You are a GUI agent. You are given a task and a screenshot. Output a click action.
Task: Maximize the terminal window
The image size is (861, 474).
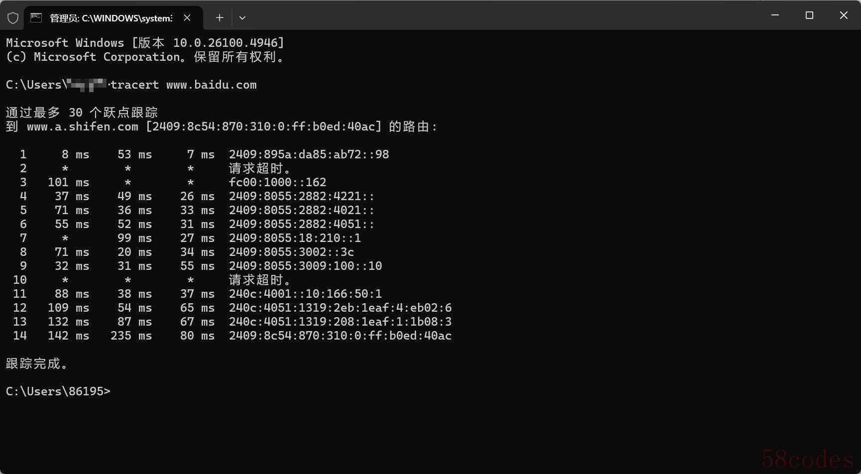(x=809, y=15)
